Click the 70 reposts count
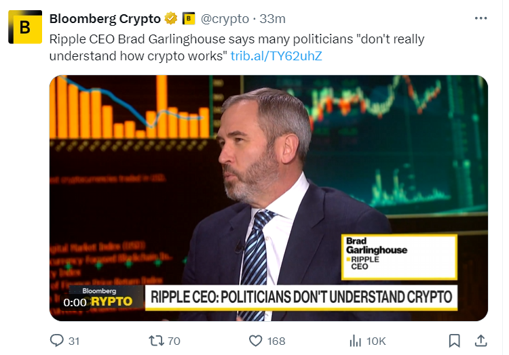509x355 pixels. pos(174,341)
